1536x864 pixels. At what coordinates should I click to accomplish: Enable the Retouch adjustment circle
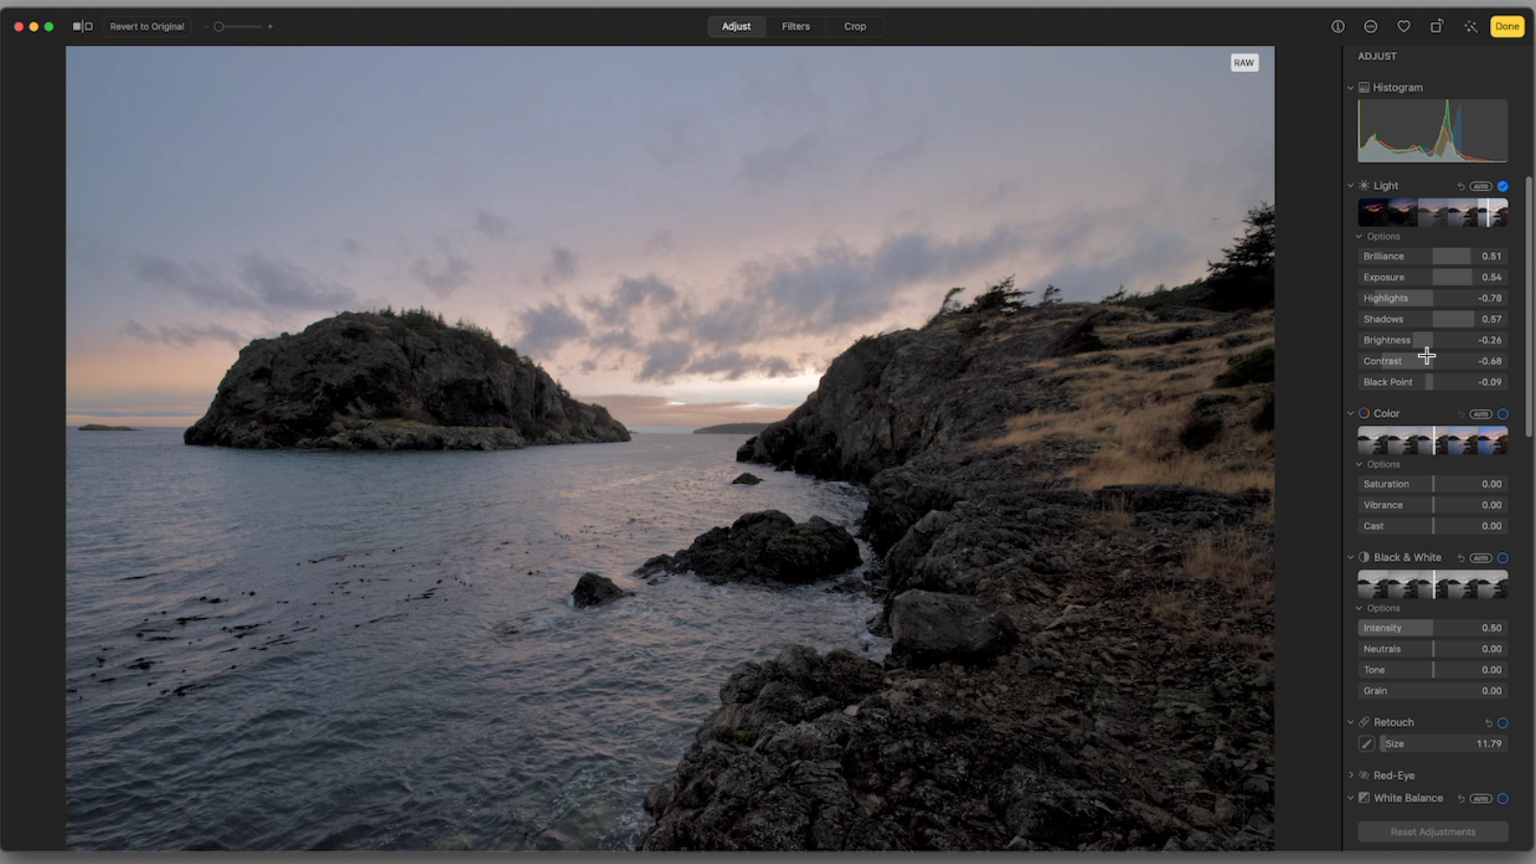tap(1503, 723)
